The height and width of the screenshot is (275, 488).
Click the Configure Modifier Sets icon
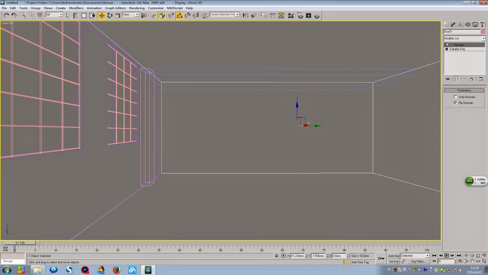click(481, 79)
